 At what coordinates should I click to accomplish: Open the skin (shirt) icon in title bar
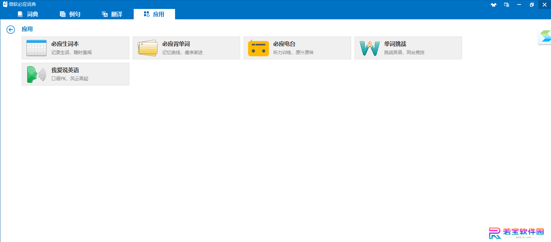pyautogui.click(x=493, y=4)
